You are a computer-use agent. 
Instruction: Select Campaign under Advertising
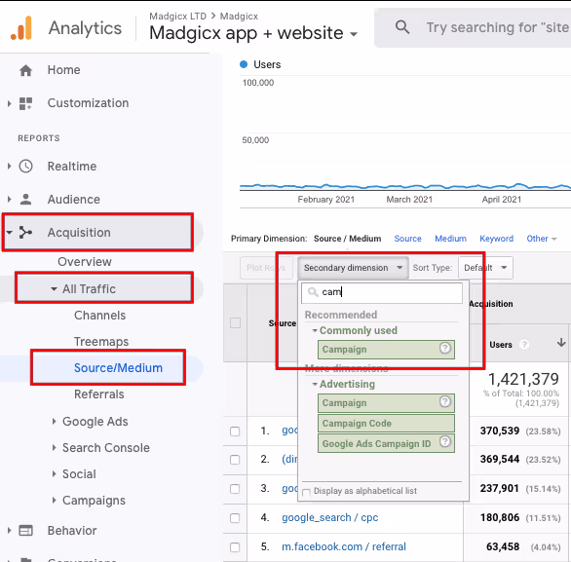tap(386, 403)
